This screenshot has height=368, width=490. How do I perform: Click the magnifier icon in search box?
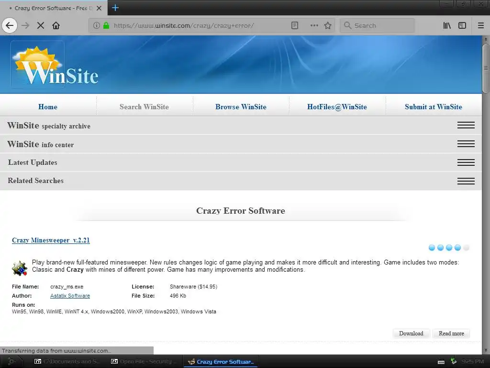[x=347, y=25]
